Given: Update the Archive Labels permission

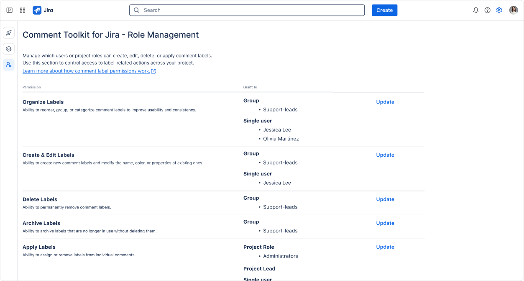Looking at the screenshot, I should [385, 223].
